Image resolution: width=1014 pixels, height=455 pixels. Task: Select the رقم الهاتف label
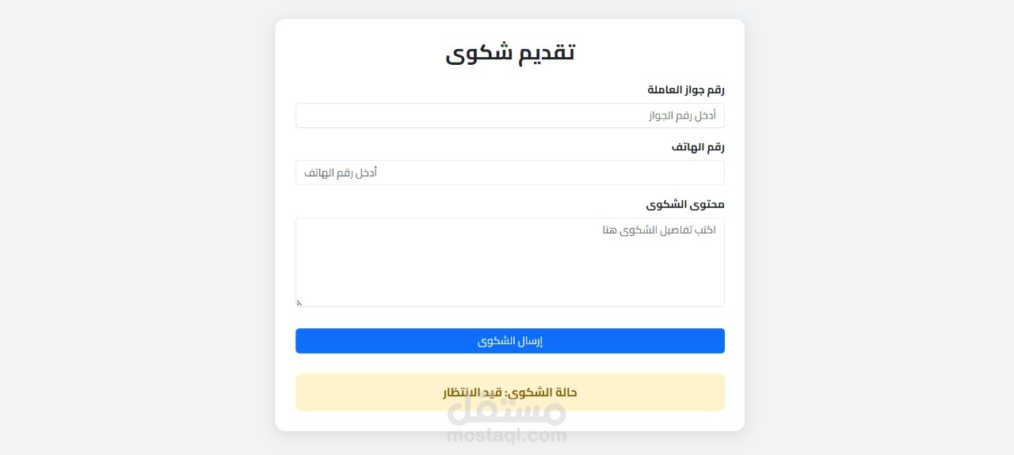pos(698,147)
